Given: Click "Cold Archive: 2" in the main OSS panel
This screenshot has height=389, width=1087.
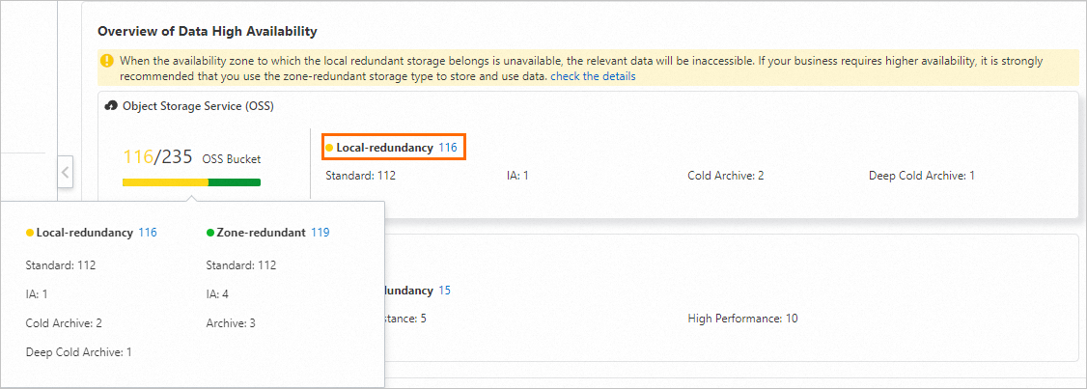Looking at the screenshot, I should [x=726, y=176].
